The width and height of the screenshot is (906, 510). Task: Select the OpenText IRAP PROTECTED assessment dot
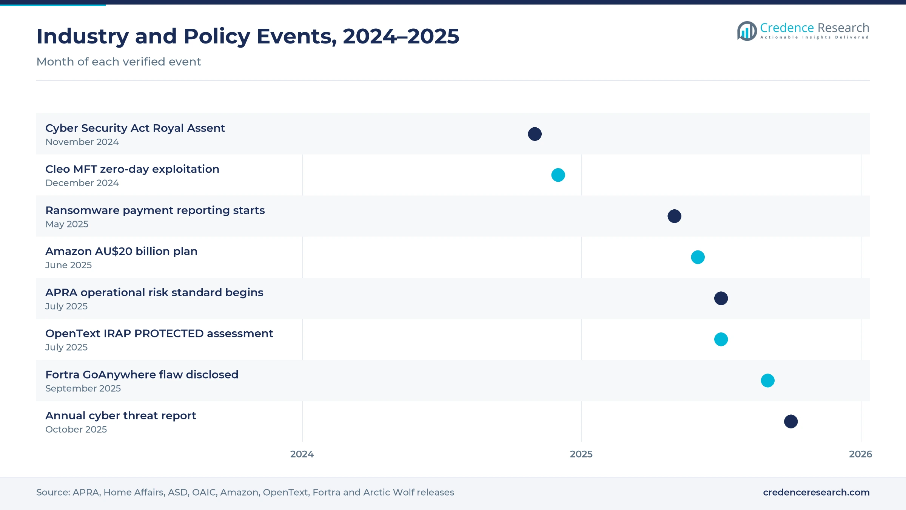click(721, 339)
